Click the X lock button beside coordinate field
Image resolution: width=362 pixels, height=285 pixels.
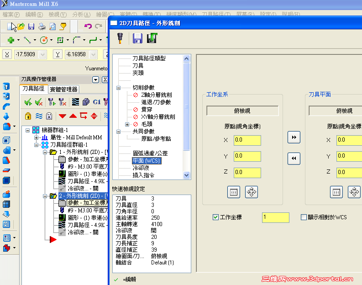click(x=7, y=54)
